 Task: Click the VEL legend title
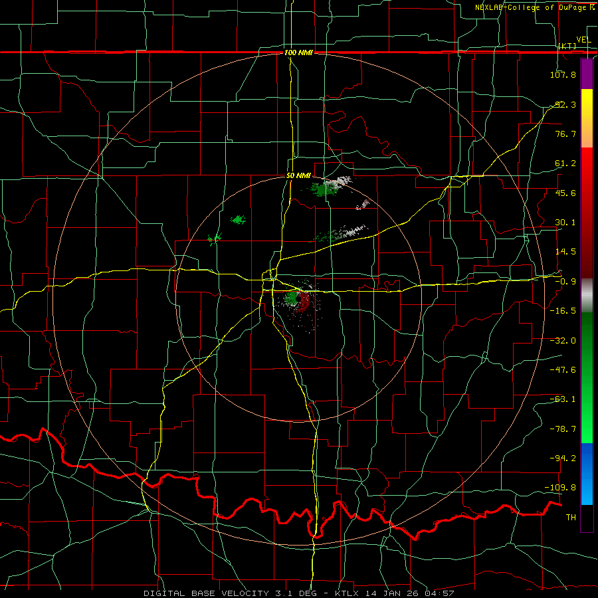coord(583,40)
